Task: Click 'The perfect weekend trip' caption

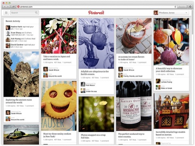Action: tap(131, 135)
